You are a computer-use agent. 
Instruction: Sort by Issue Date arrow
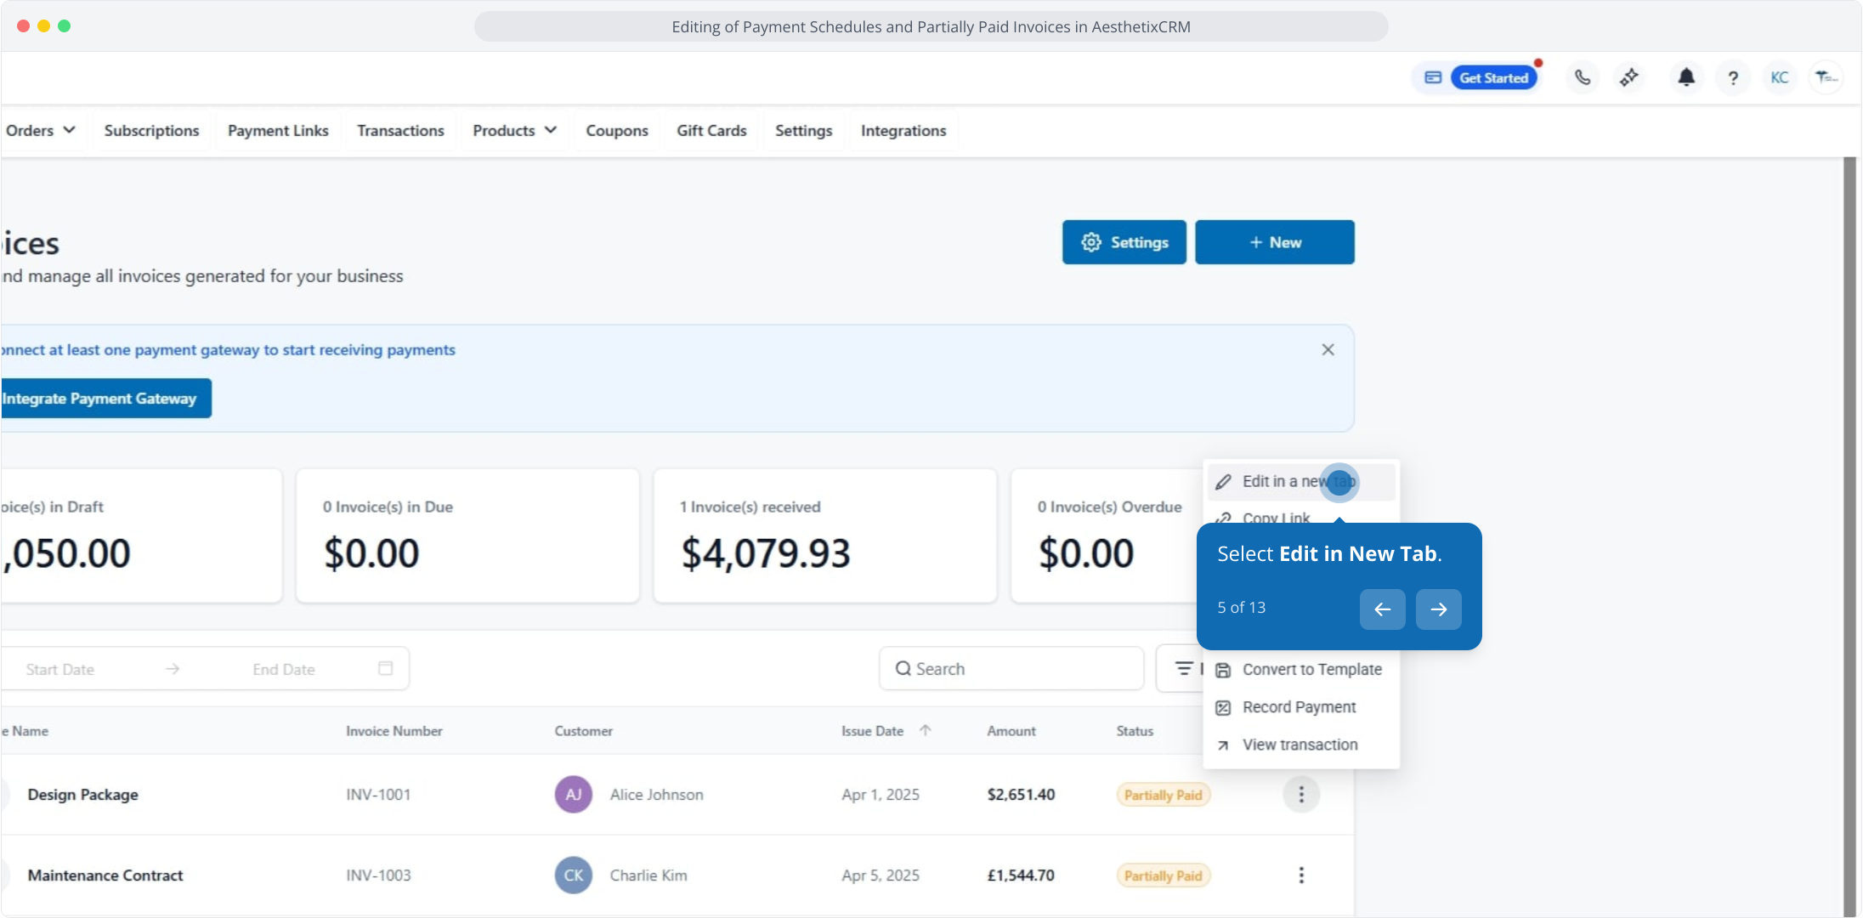click(926, 730)
